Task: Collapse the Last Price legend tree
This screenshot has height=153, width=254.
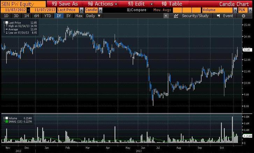Action: coord(4,23)
